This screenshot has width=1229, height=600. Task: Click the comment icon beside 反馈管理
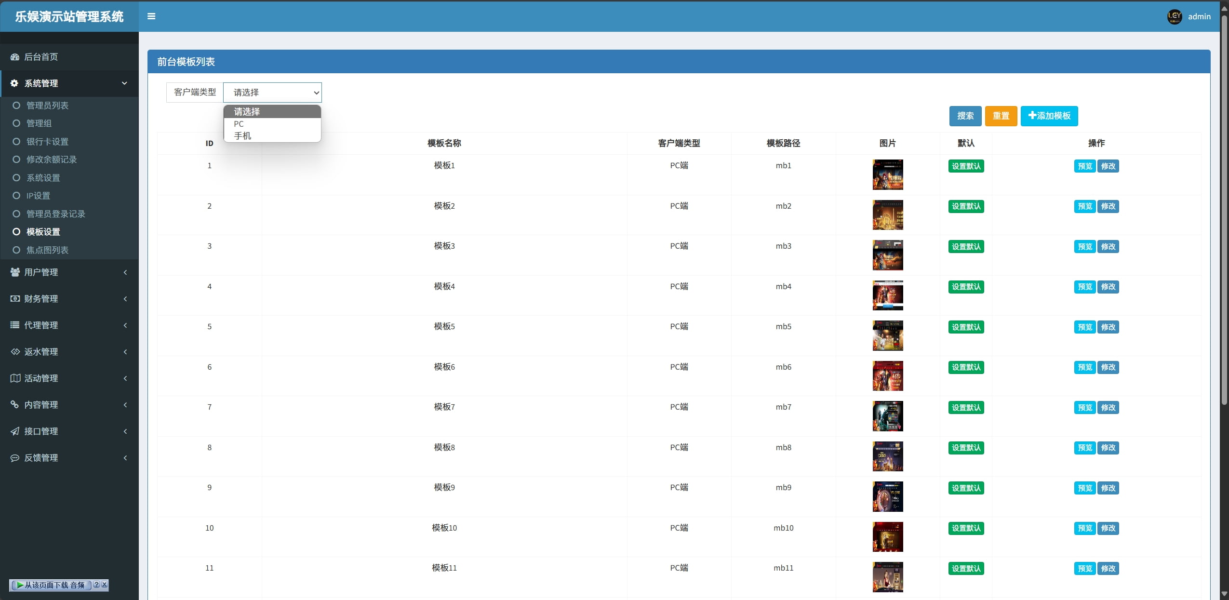tap(15, 458)
